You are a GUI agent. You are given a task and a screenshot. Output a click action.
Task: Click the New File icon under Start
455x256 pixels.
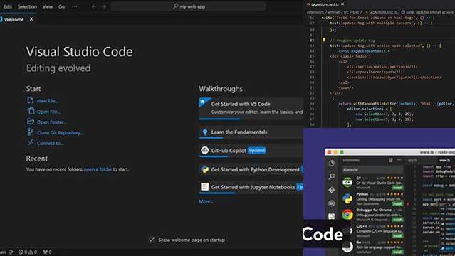pos(31,100)
